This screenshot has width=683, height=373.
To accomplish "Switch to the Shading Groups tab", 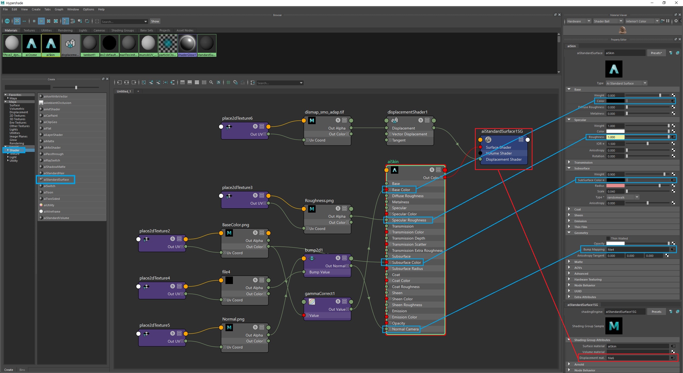I will (122, 30).
